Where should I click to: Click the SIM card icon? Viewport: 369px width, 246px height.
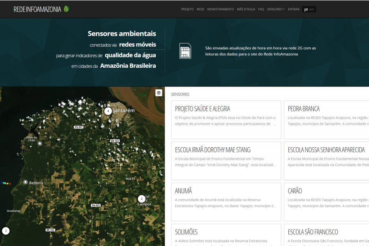tap(185, 51)
